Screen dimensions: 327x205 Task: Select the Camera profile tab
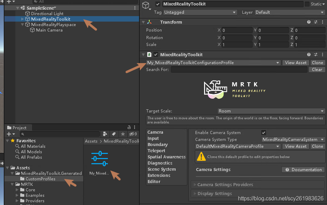[155, 132]
